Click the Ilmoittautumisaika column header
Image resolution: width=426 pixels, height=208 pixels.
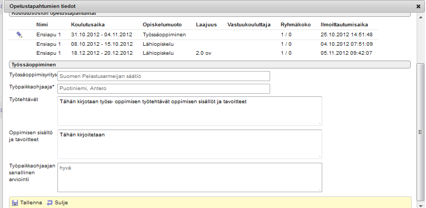344,25
